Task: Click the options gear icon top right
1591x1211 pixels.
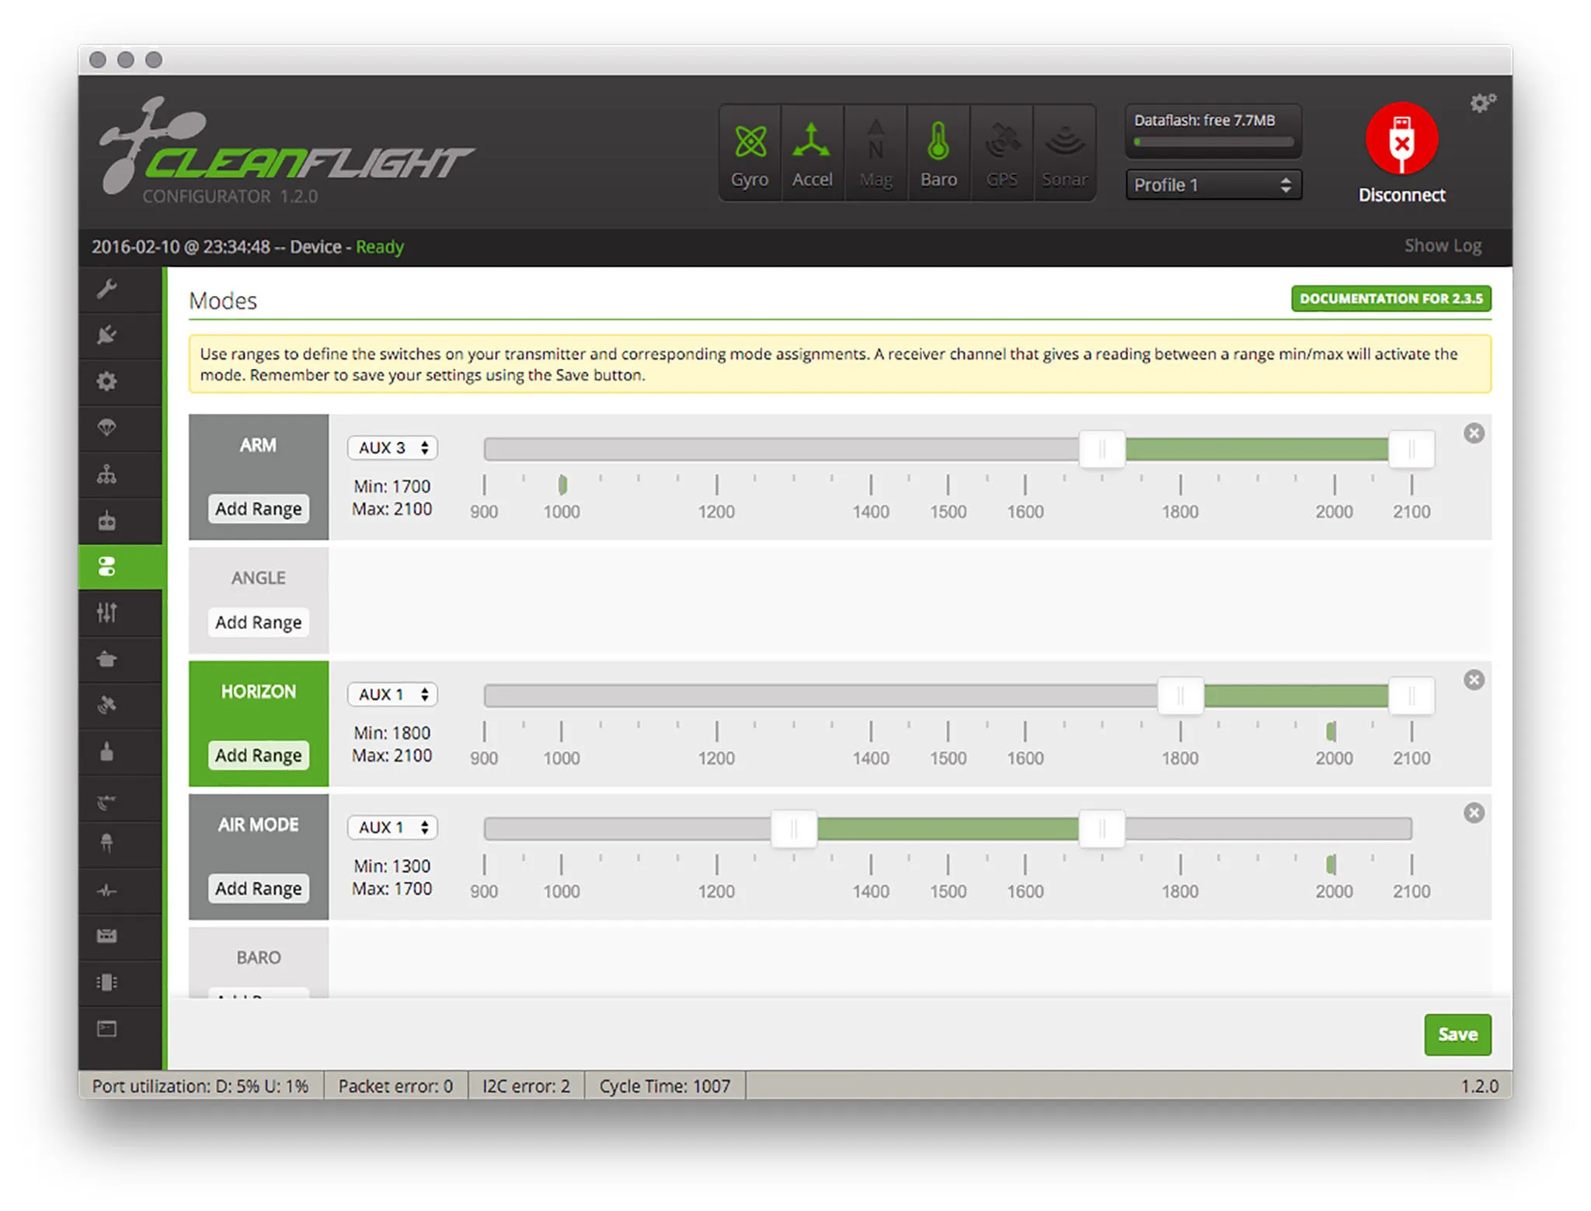Action: click(x=1481, y=103)
